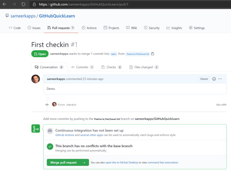Navigate to the Actions tab
231x171 pixels.
point(90,28)
